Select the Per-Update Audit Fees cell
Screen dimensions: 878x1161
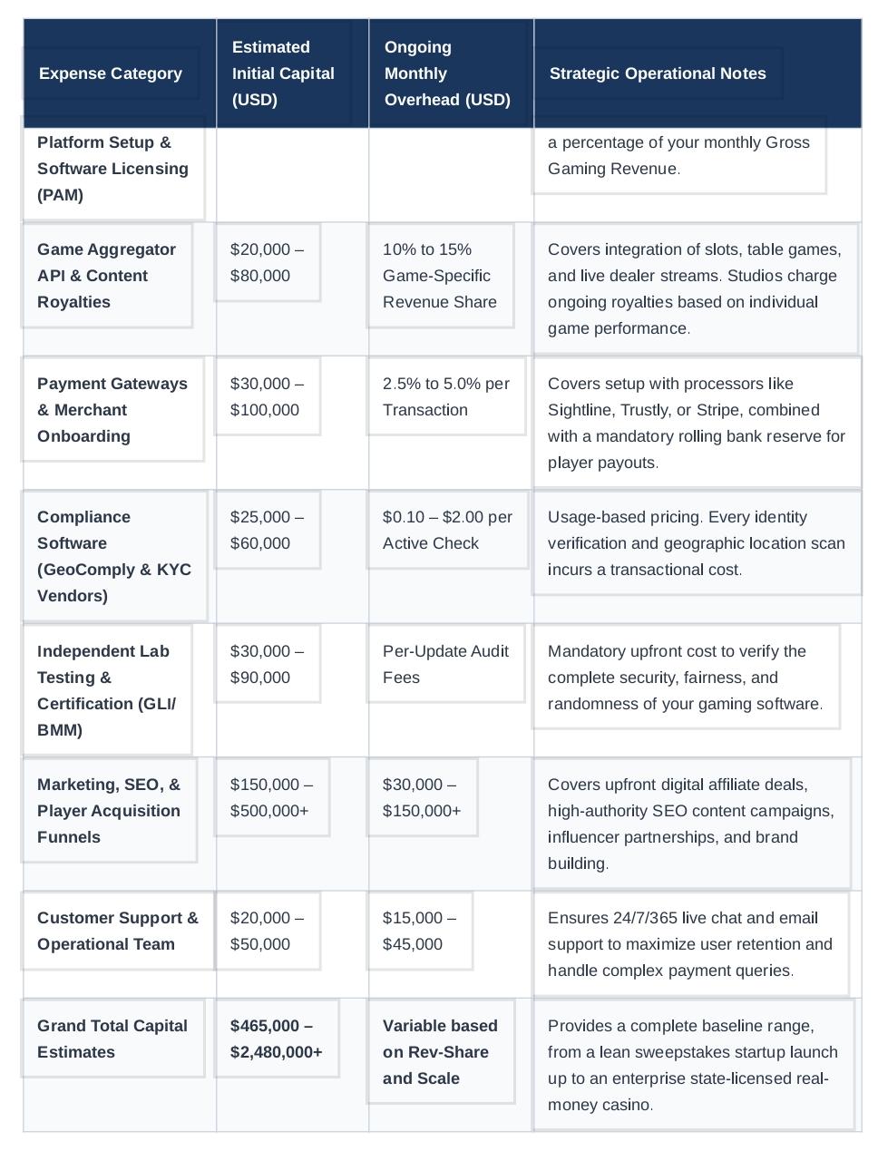446,664
